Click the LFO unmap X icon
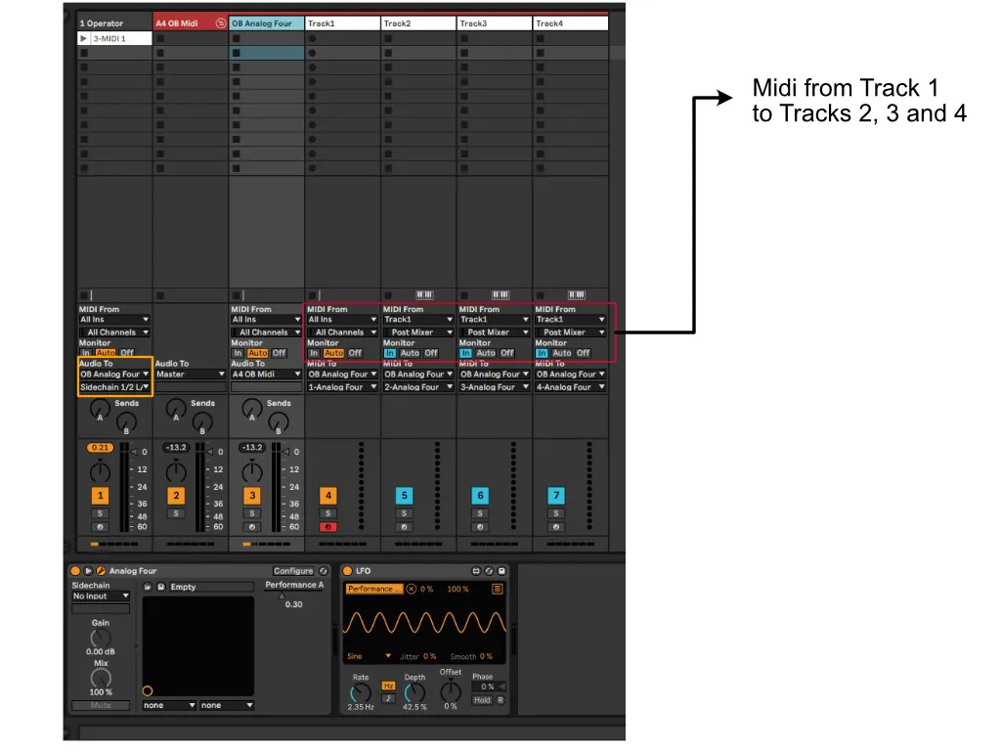This screenshot has height=751, width=1001. [x=412, y=589]
